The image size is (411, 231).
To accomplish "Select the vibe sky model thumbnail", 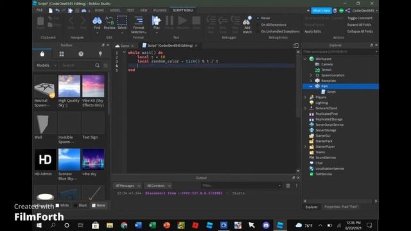I will coord(93,160).
